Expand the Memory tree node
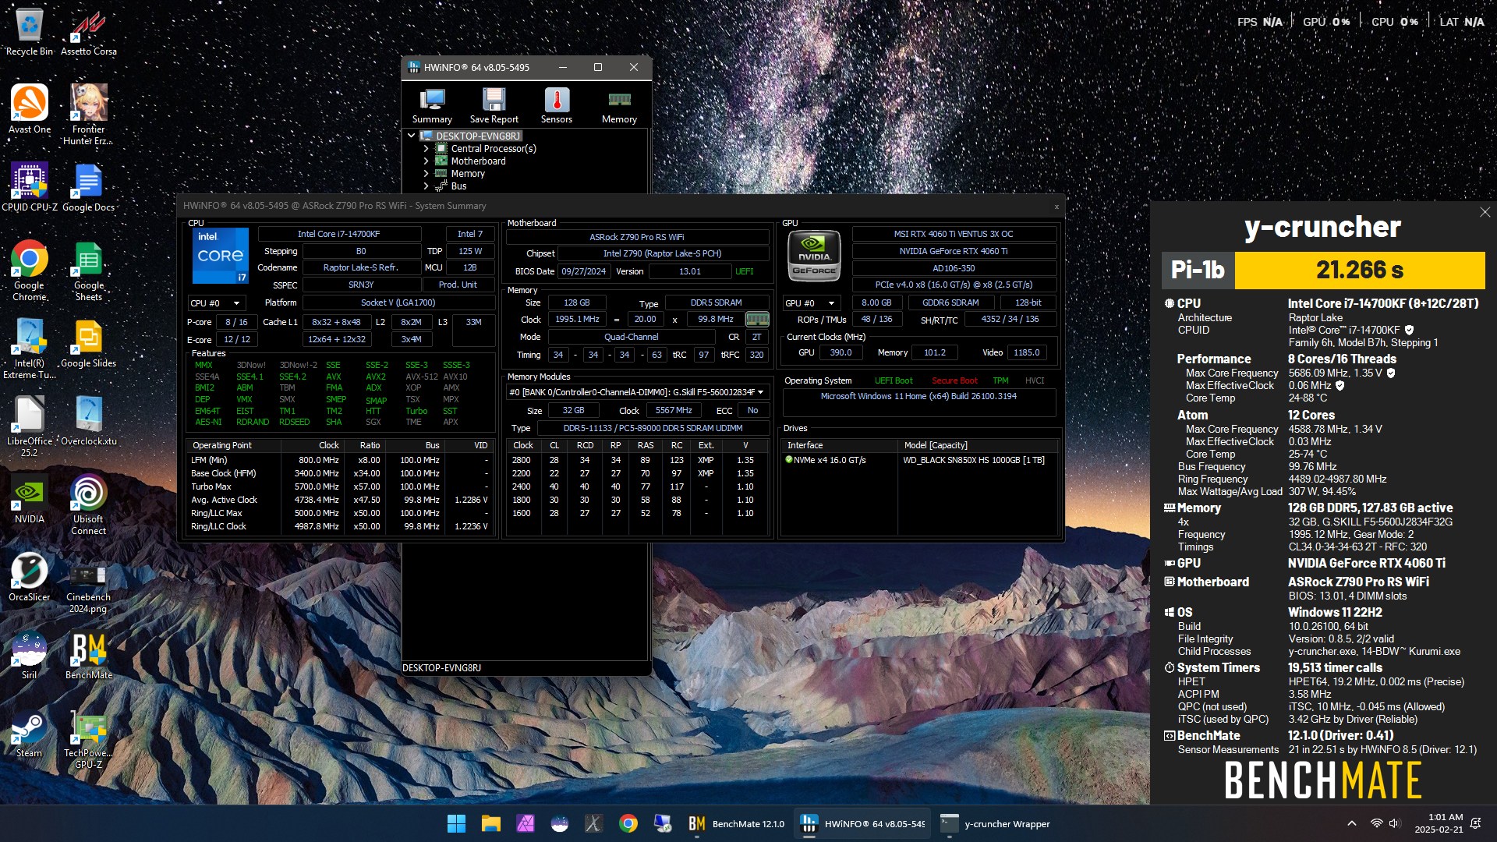The width and height of the screenshot is (1497, 842). 426,173
